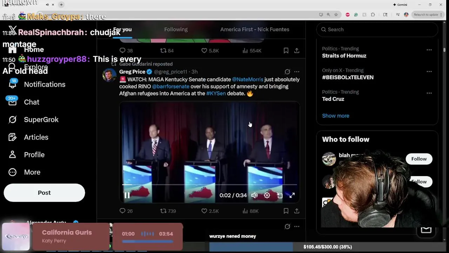The image size is (449, 253).
Task: Open Gemini in Chrome toolbar
Action: [400, 5]
